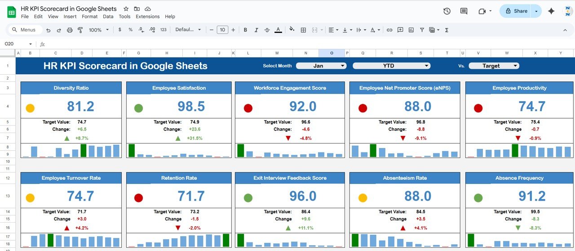Viewport: 575px width, 251px height.
Task: Toggle italic formatting
Action: [256, 30]
